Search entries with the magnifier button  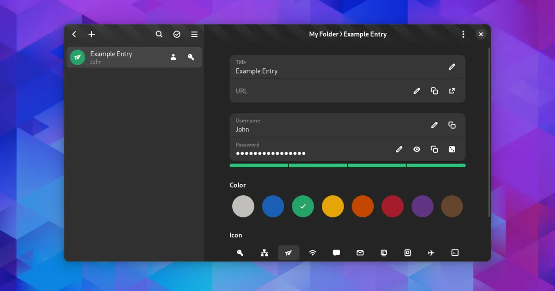click(159, 34)
